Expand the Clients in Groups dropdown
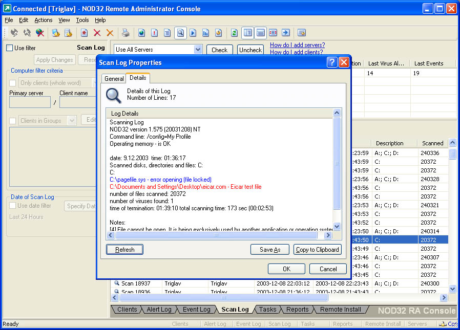The image size is (460, 330). [72, 121]
